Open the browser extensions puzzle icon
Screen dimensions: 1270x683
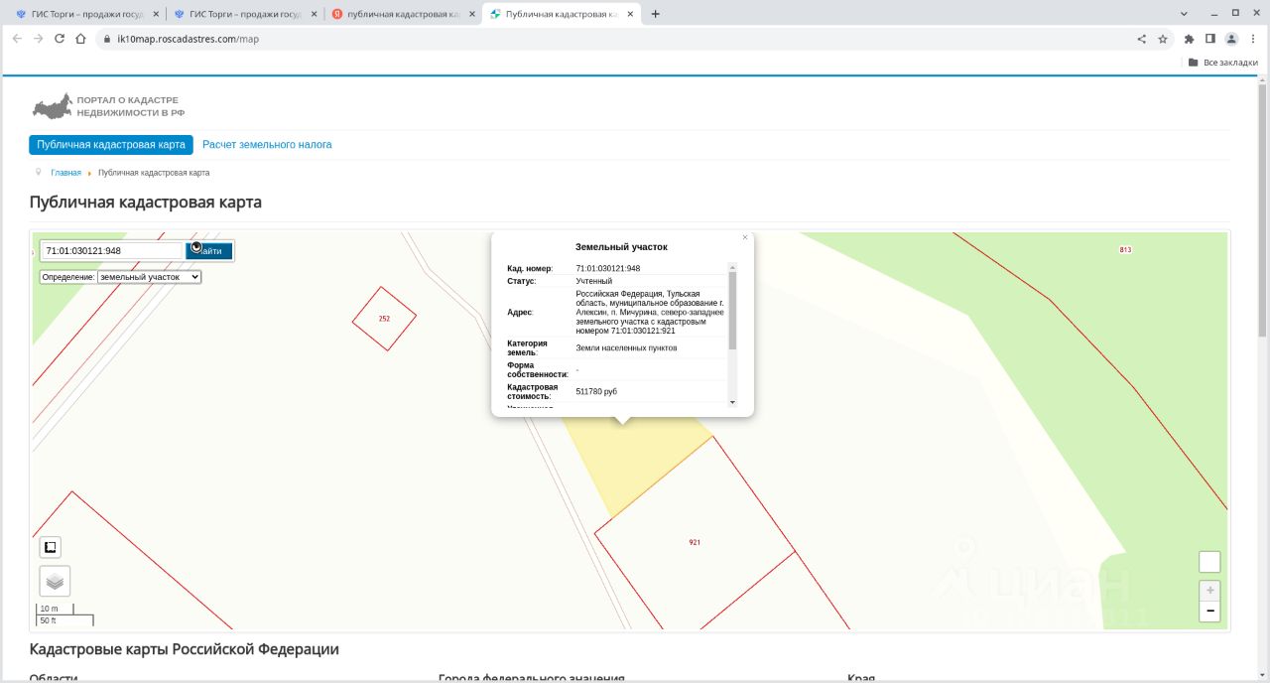[1189, 39]
